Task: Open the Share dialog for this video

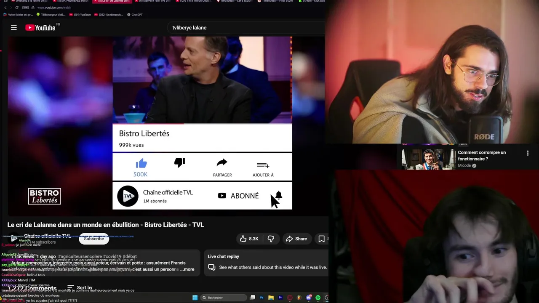Action: (x=296, y=239)
